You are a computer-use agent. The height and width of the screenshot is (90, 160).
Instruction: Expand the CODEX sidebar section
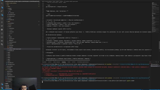(7, 83)
